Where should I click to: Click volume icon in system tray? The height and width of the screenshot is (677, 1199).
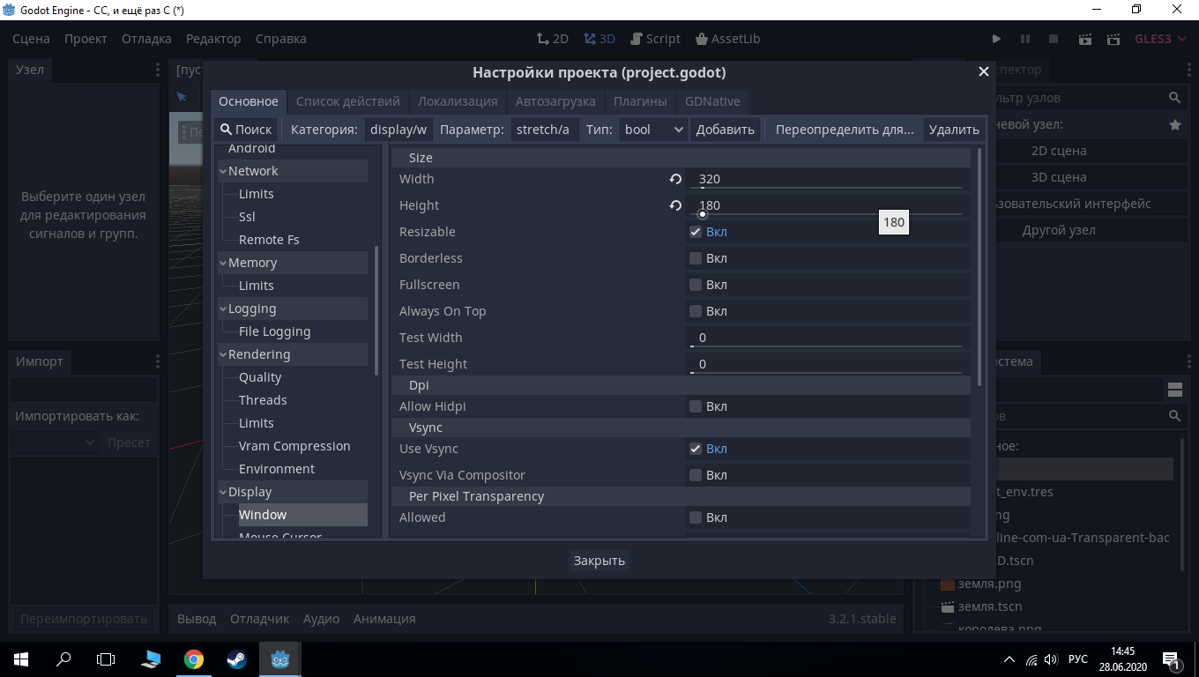click(x=1051, y=659)
